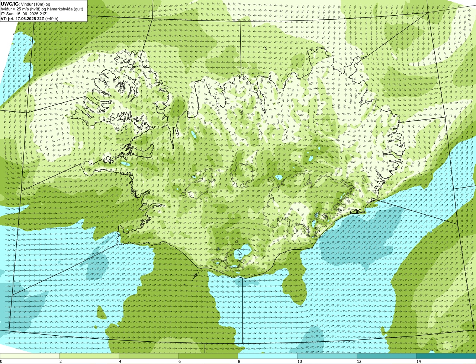476x364 pixels.
Task: Pick the teal 12–14 legend swatch
Action: click(x=387, y=356)
